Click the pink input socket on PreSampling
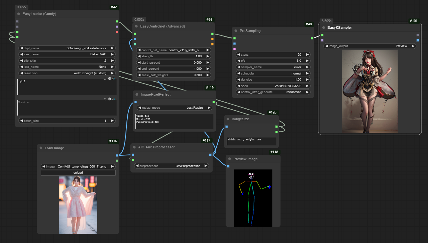 234,49
